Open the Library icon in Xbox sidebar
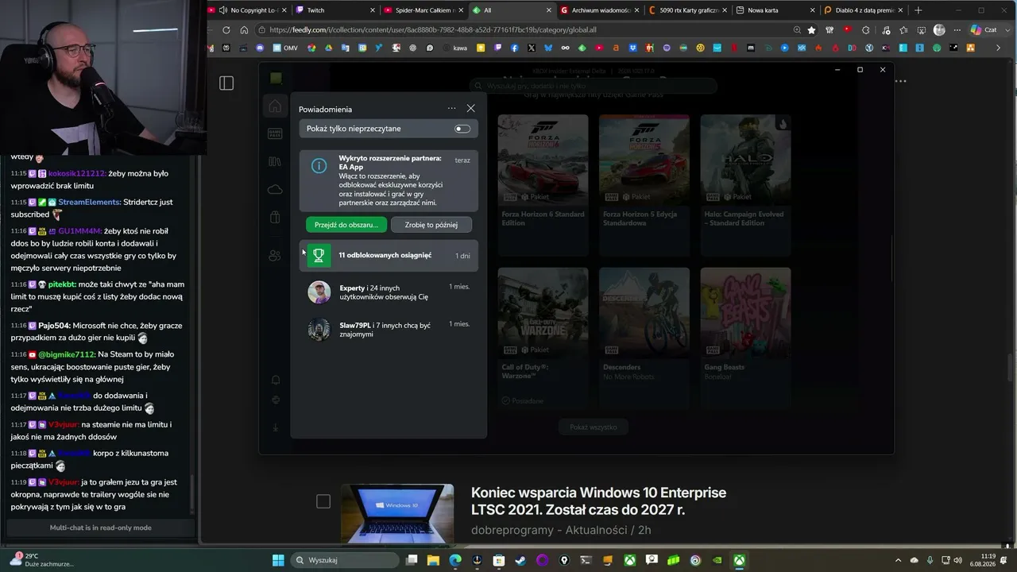 tap(275, 161)
